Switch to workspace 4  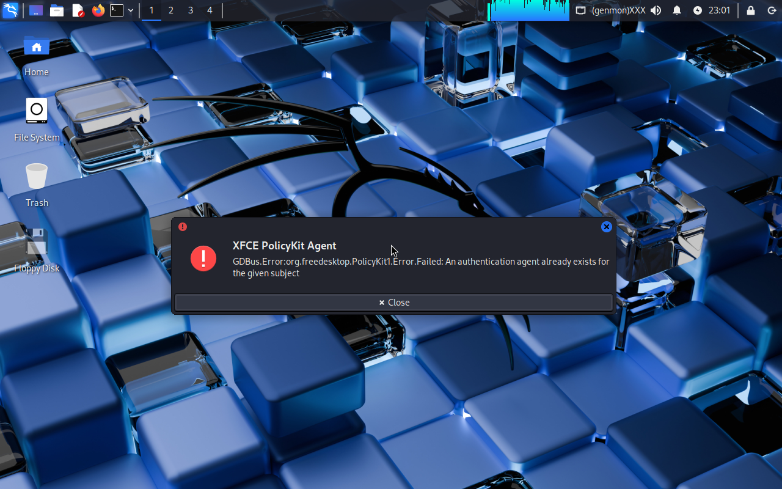click(x=210, y=10)
